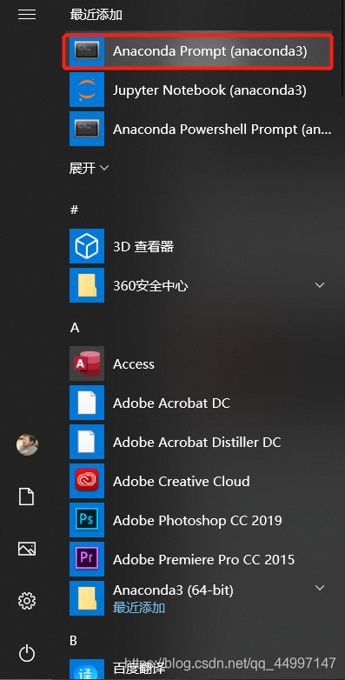Launch Adobe Acrobat Distiller DC
Viewport: 345px width, 680px height.
(x=202, y=442)
